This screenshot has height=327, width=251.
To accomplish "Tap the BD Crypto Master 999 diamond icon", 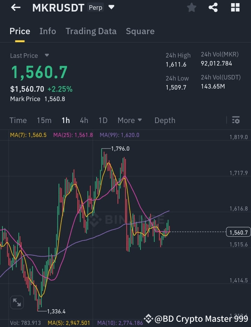I will pos(149,318).
